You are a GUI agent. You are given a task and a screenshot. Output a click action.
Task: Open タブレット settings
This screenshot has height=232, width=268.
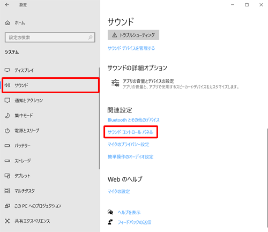click(23, 176)
